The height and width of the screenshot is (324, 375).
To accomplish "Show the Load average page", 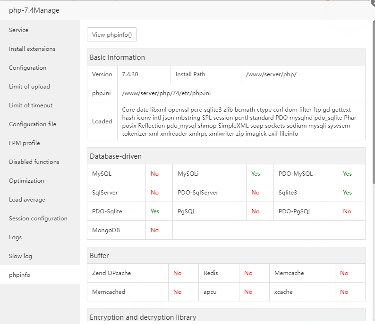I will pos(27,200).
